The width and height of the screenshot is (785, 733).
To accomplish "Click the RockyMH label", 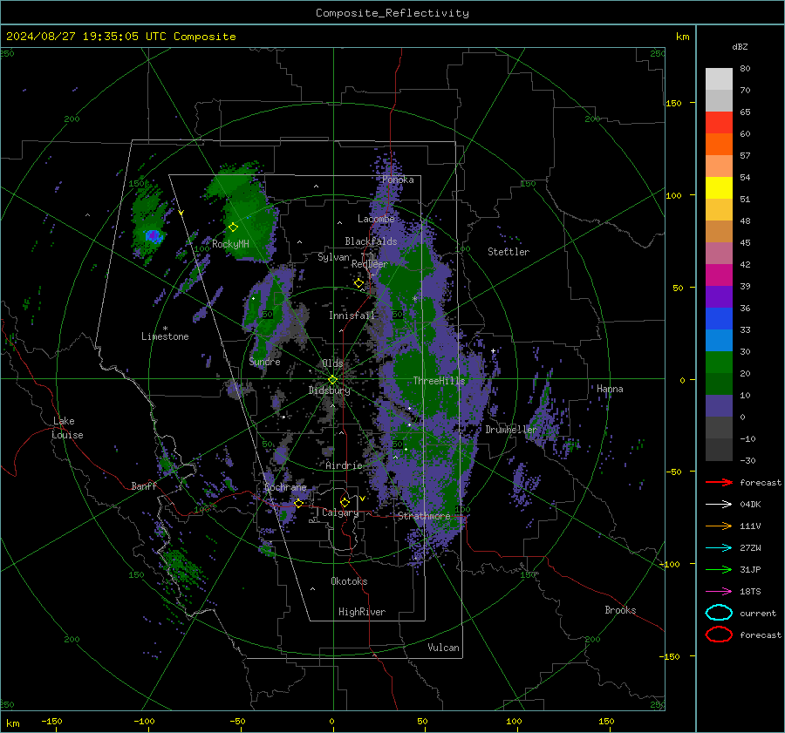I will point(230,244).
